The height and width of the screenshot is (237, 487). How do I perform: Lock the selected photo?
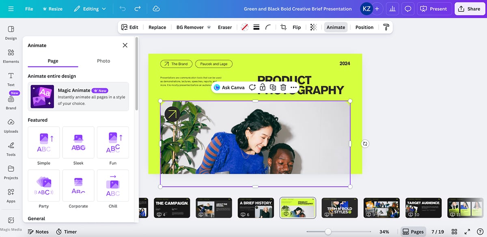point(262,87)
